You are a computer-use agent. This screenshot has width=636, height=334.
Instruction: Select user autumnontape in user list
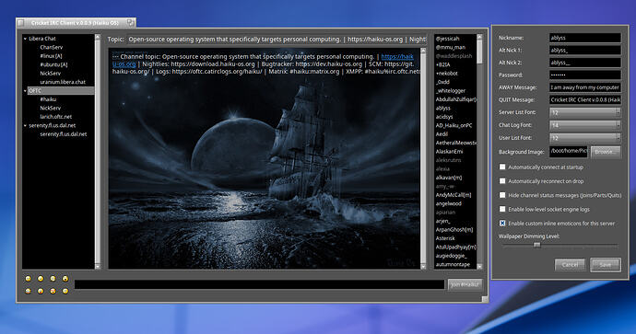click(453, 264)
